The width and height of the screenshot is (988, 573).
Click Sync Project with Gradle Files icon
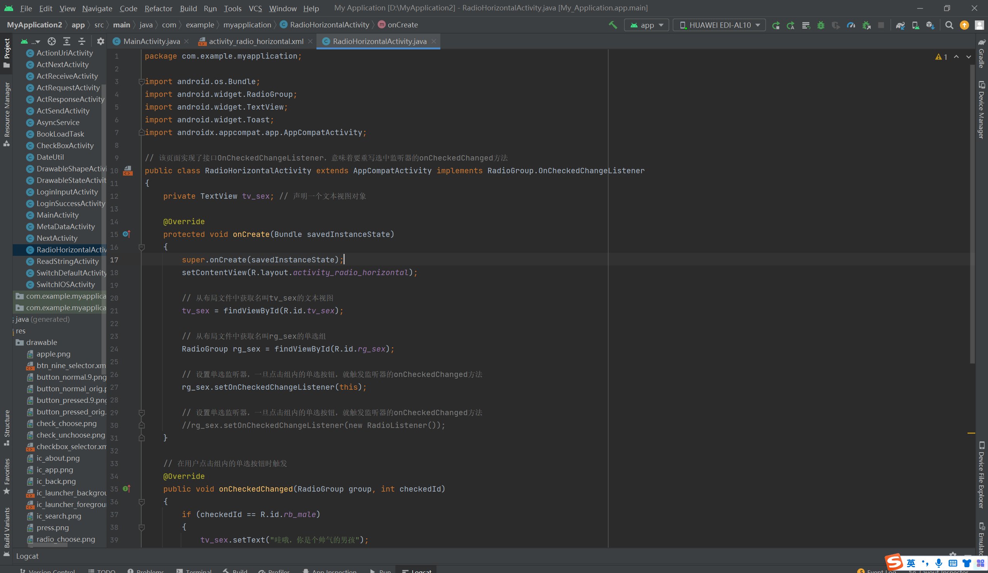point(900,25)
